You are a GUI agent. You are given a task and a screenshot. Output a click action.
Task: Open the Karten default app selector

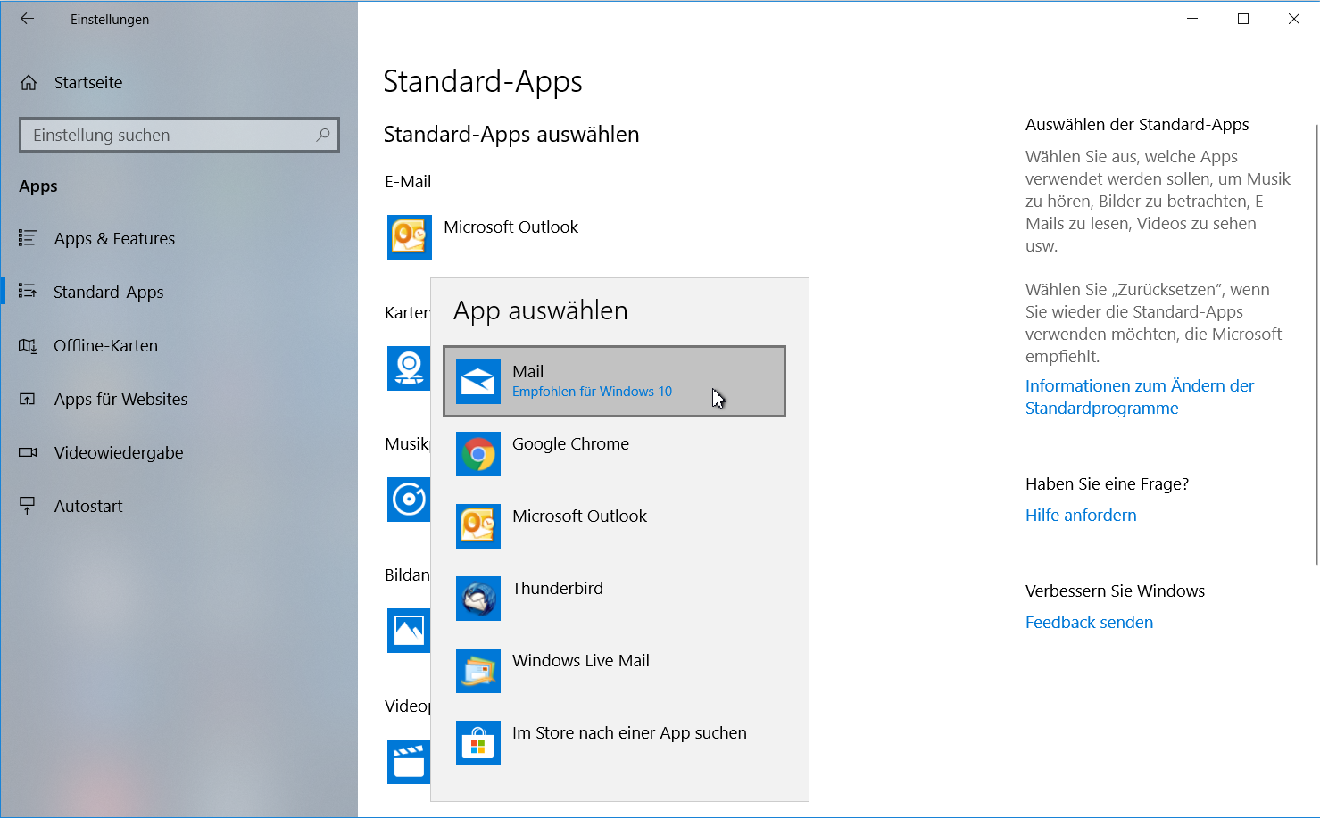click(x=409, y=368)
